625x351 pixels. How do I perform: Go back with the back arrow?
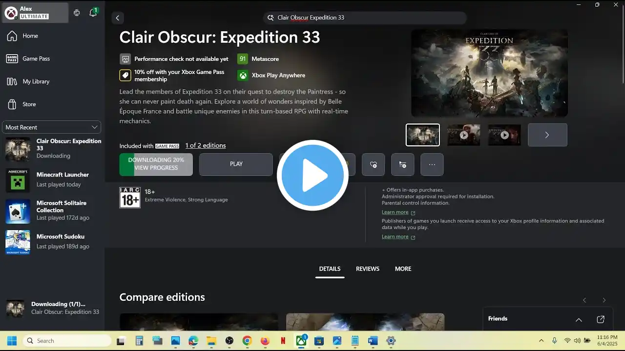click(x=117, y=18)
